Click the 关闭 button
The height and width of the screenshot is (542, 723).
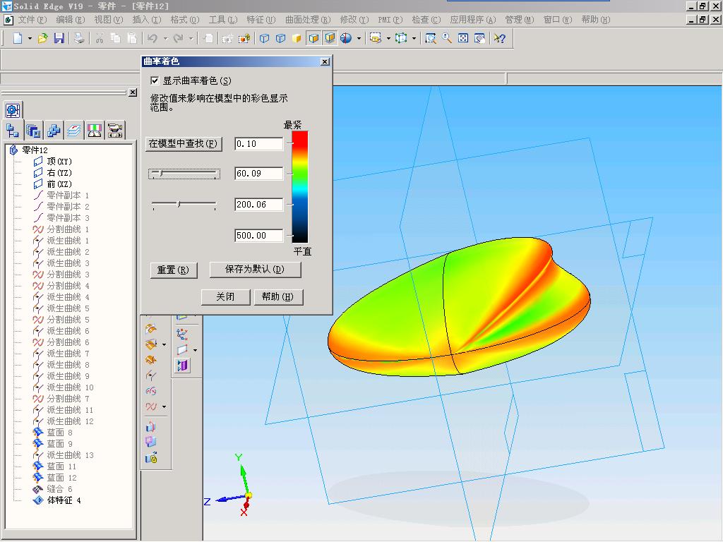[x=225, y=297]
